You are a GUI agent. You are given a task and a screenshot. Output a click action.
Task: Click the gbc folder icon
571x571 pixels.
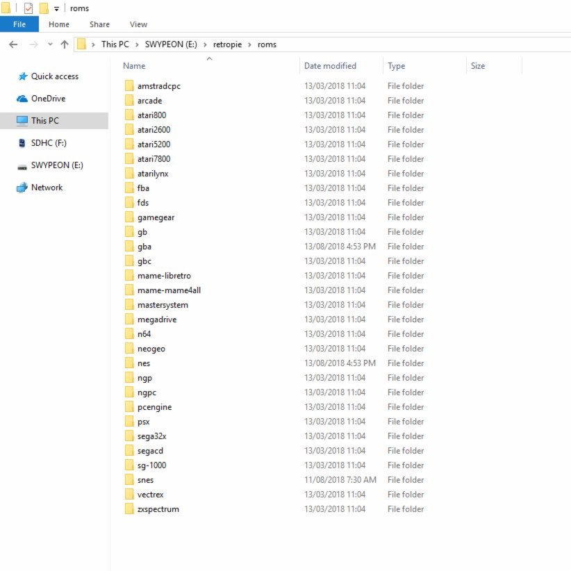pos(129,261)
